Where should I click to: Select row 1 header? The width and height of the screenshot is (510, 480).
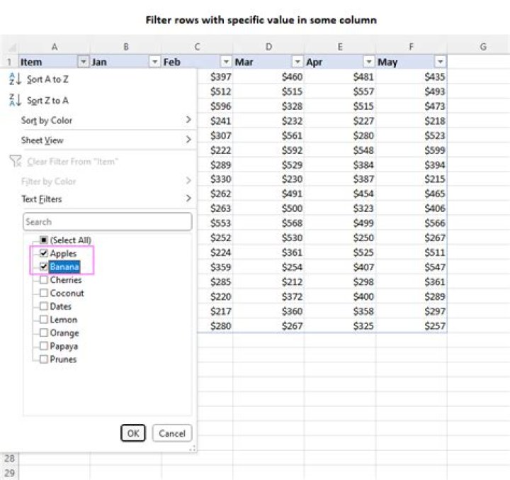pyautogui.click(x=9, y=62)
